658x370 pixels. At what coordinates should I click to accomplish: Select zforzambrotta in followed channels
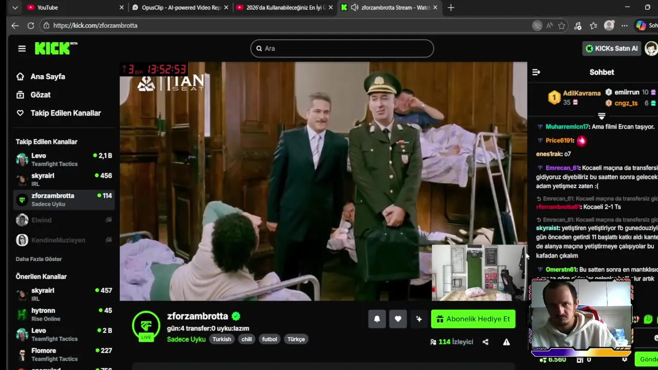(x=64, y=199)
